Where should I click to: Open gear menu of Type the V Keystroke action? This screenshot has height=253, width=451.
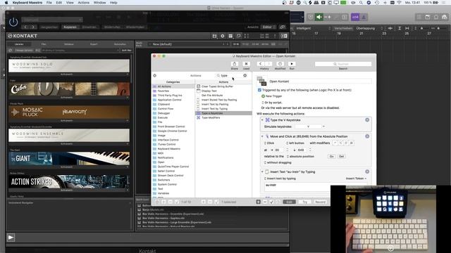pos(367,120)
